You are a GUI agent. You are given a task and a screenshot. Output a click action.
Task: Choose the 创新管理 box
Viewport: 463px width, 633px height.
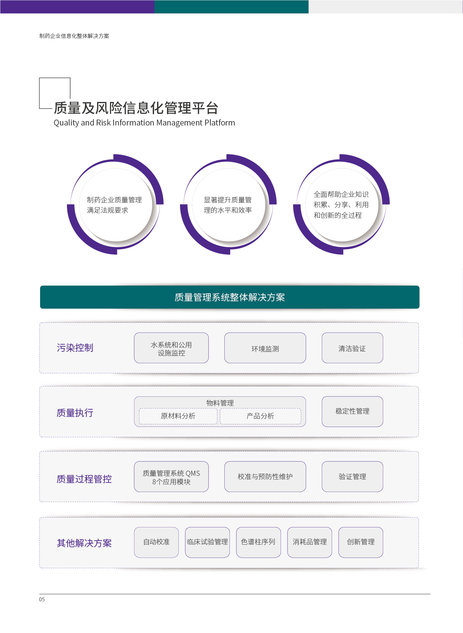(360, 542)
